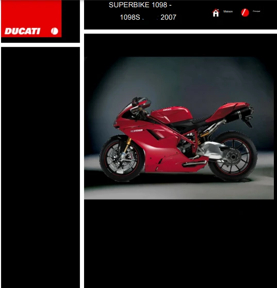The height and width of the screenshot is (288, 277).
Task: Click the red Ducati circle icon next to Principal
Action: coord(245,13)
